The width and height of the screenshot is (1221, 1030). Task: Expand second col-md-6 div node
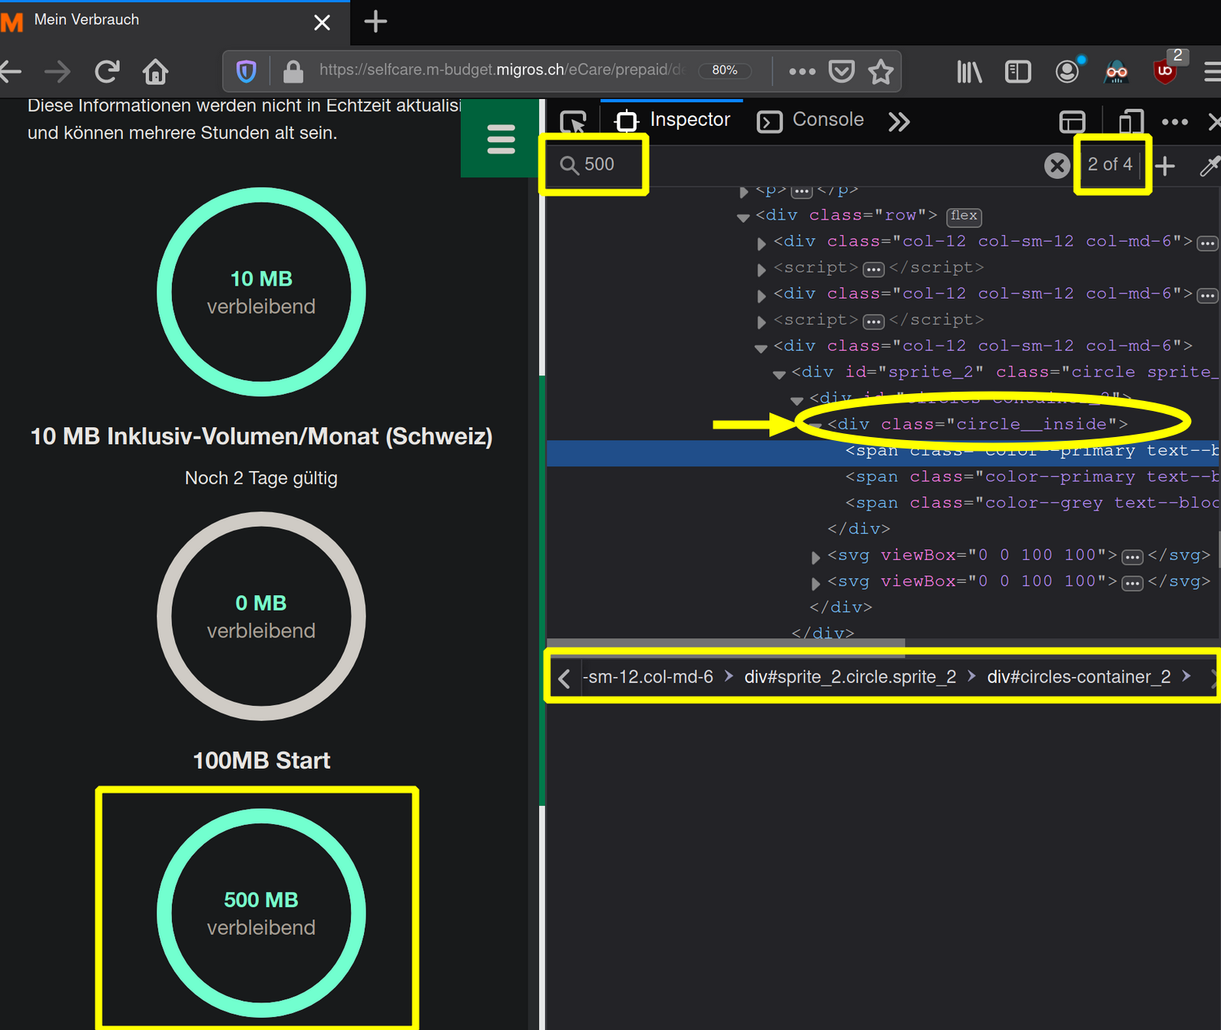pos(761,296)
